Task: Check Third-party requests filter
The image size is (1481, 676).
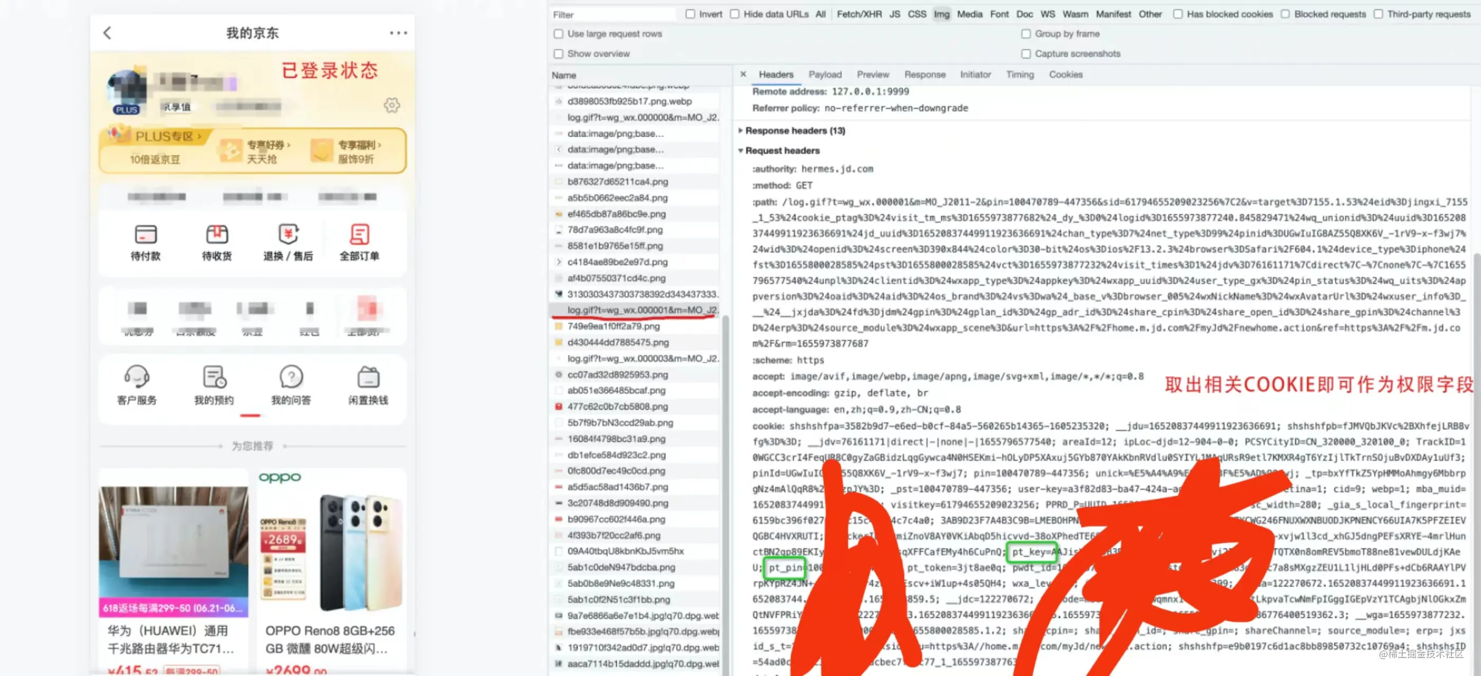Action: tap(1378, 14)
